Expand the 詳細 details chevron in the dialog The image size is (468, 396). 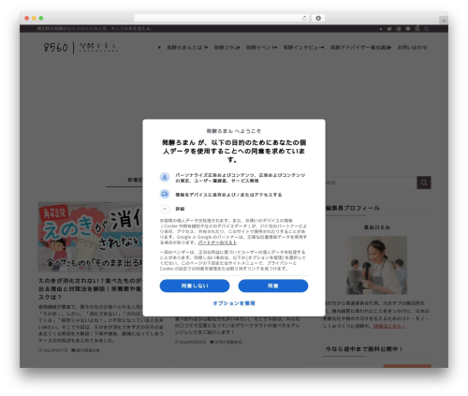(x=165, y=209)
